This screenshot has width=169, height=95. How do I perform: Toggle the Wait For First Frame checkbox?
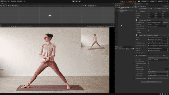pos(148,64)
